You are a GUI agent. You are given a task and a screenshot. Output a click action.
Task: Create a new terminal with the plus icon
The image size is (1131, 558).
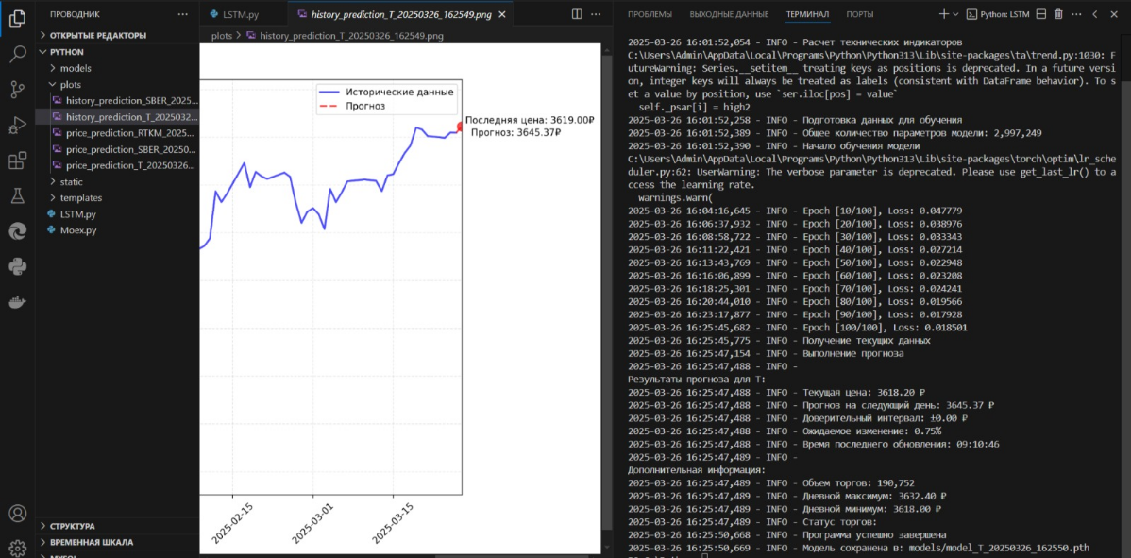point(943,14)
